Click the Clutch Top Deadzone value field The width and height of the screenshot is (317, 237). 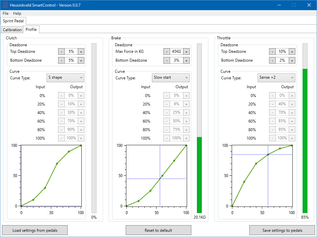click(x=71, y=51)
